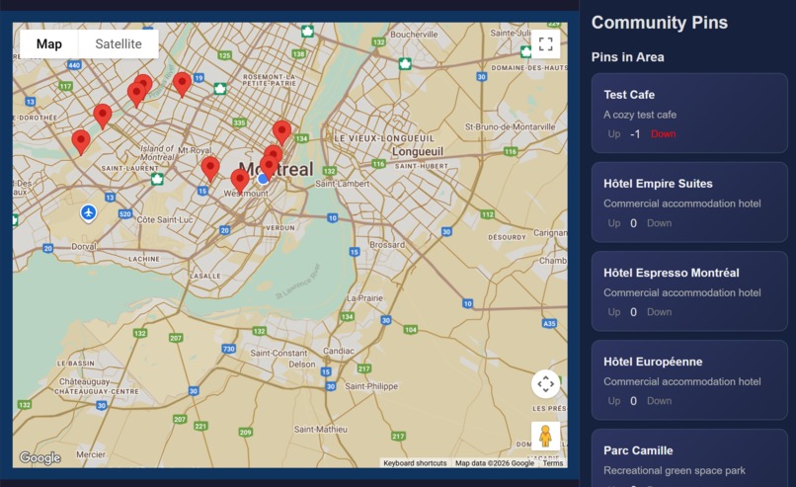
Task: Open the Test Cafe pin title
Action: tap(629, 95)
